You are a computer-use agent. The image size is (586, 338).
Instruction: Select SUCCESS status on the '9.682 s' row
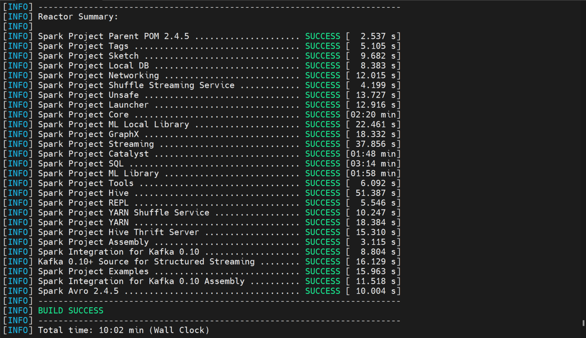coord(323,56)
